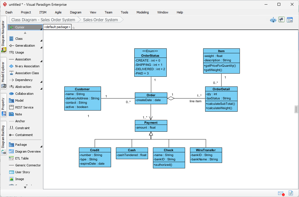
Task: Open the default package dropdown
Action: pyautogui.click(x=57, y=27)
